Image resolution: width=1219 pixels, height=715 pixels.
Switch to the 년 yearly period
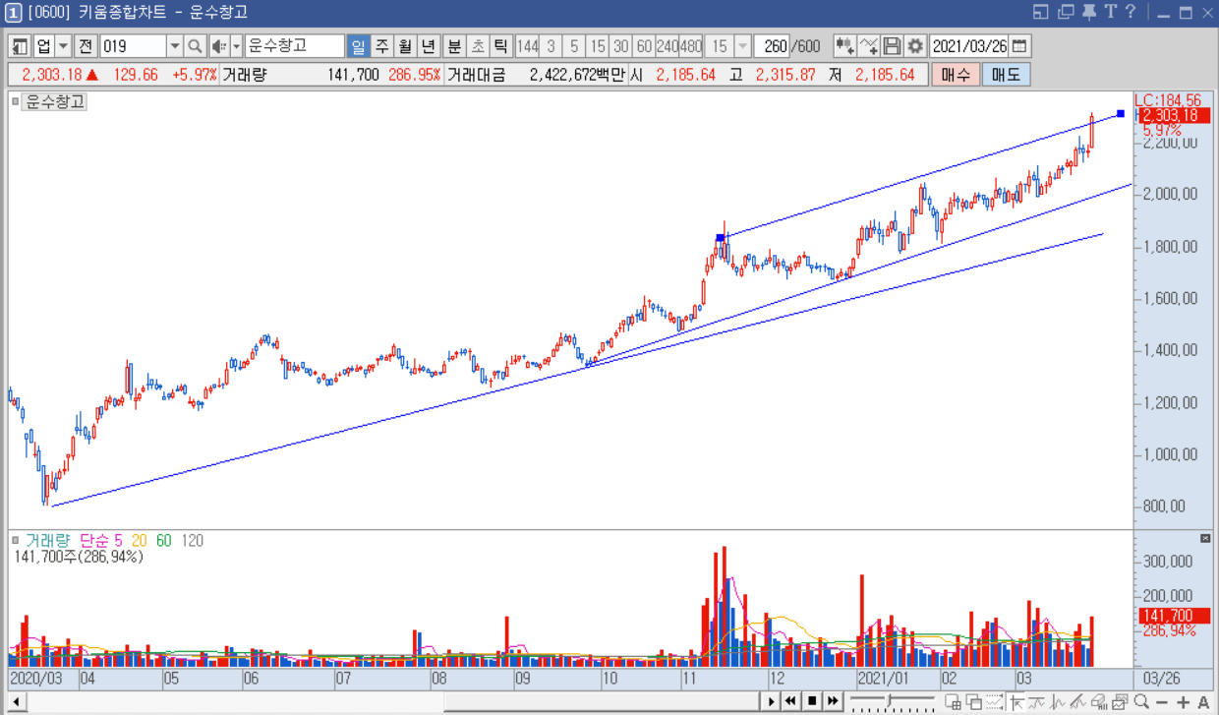[x=429, y=46]
